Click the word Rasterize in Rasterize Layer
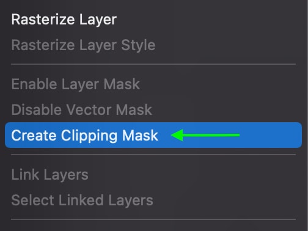The image size is (308, 231). click(x=43, y=20)
